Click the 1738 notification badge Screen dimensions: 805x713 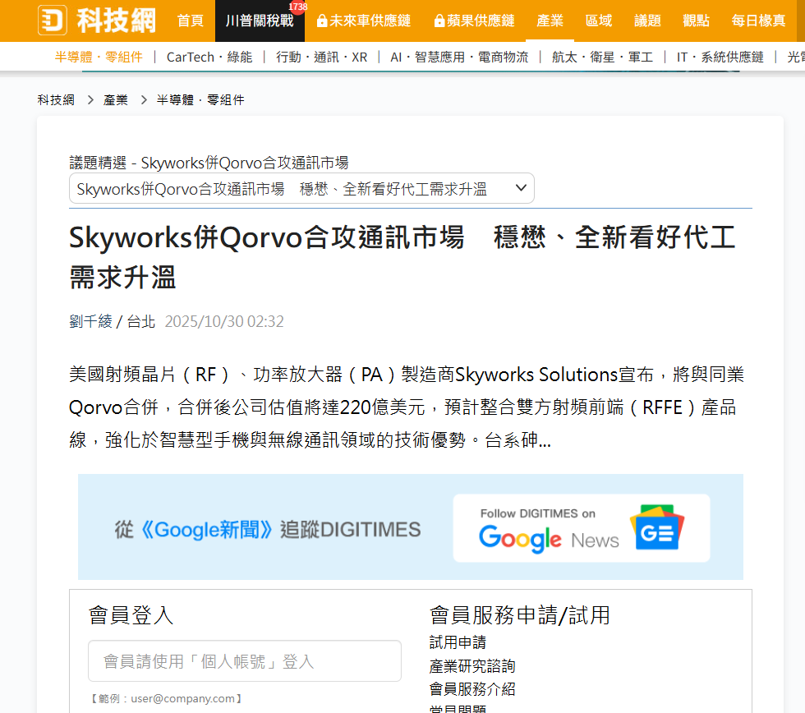pos(297,7)
